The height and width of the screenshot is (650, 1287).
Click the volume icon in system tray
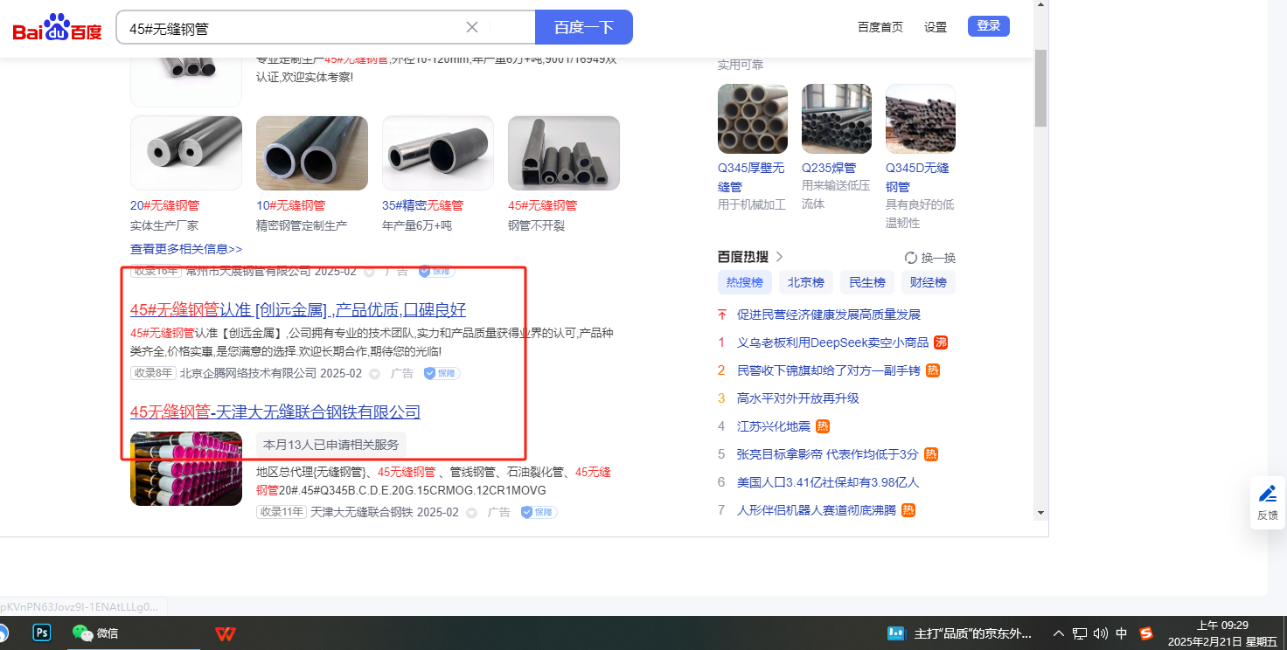(1101, 633)
